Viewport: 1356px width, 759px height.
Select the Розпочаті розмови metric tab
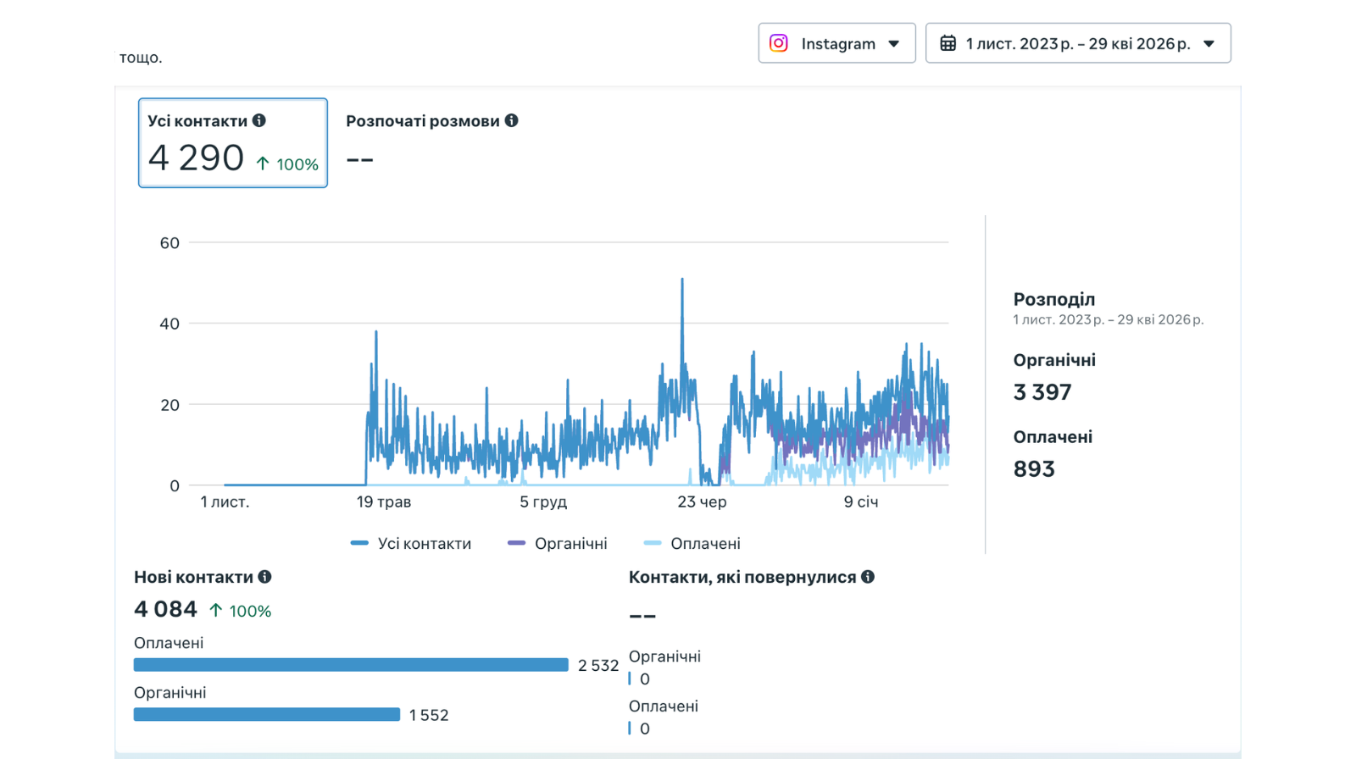(x=431, y=141)
